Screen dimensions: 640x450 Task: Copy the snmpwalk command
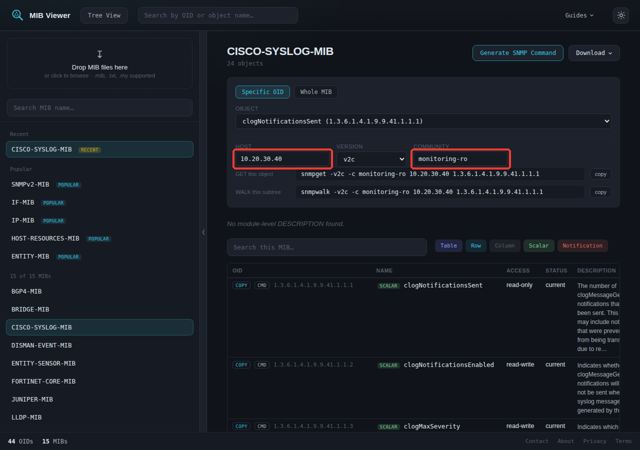pos(600,192)
